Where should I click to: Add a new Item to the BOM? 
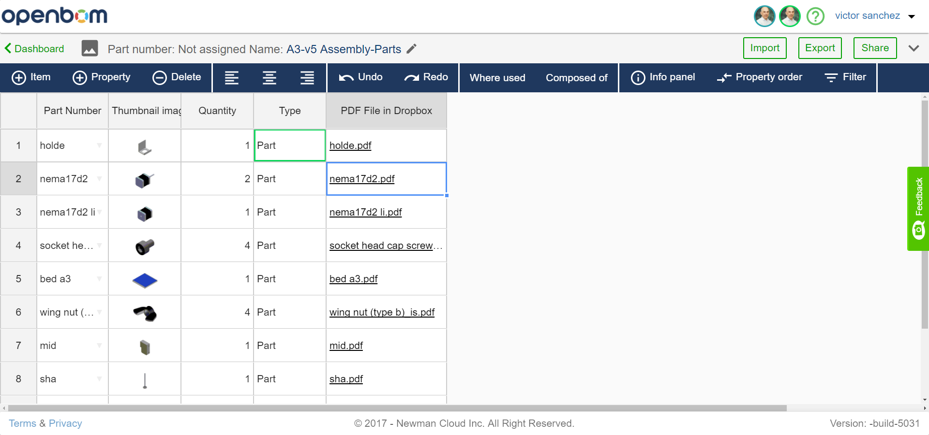tap(31, 77)
